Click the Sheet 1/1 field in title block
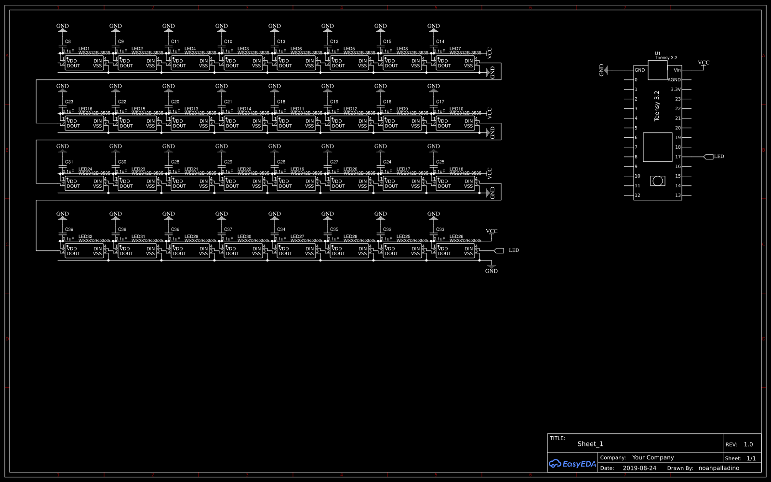Image resolution: width=771 pixels, height=482 pixels. coord(743,458)
